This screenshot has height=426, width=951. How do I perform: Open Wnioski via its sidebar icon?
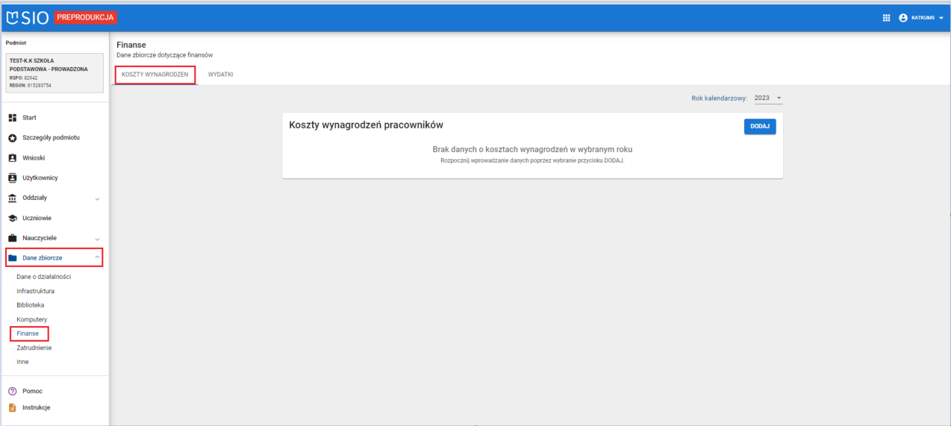12,158
